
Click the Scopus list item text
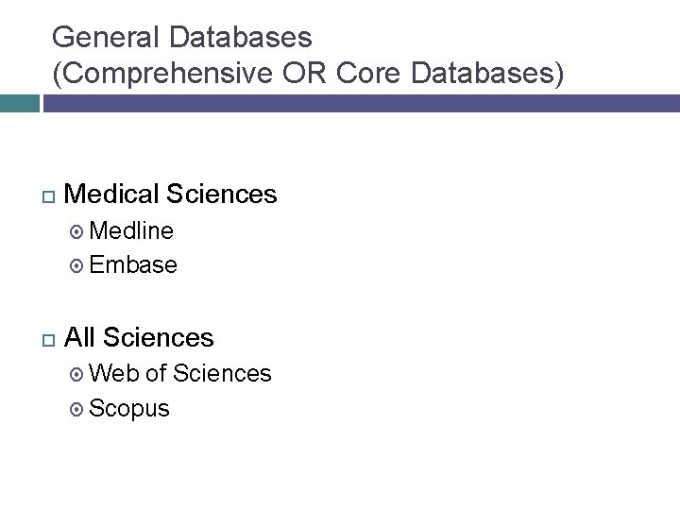coord(130,409)
